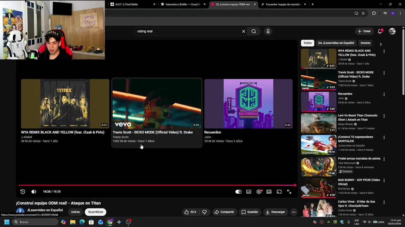Click the Crear create button
Viewport: 405px width, 227px height.
364,31
